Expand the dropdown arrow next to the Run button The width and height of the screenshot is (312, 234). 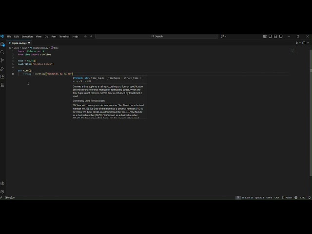point(300,43)
